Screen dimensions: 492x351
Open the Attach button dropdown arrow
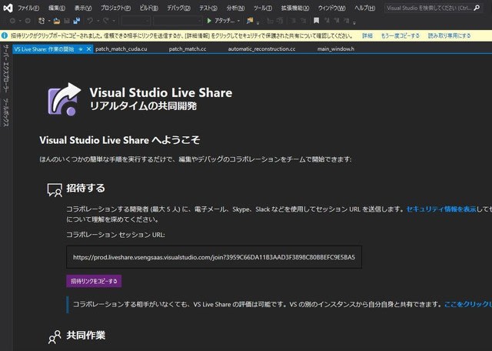point(238,21)
